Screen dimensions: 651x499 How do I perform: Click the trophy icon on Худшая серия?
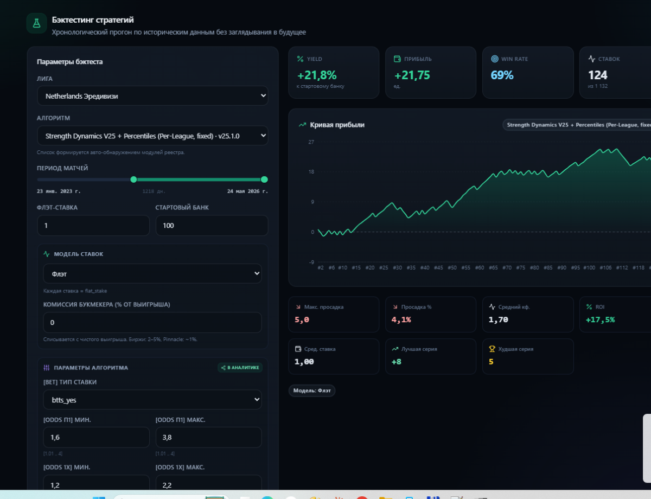point(492,349)
